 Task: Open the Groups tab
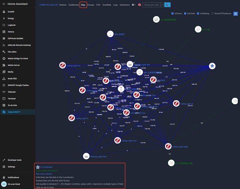point(91,5)
